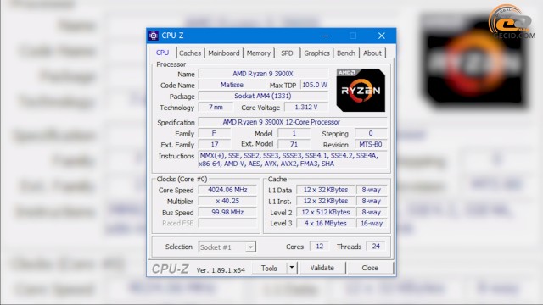Click the Max TDP value 105.0 W
Viewport: 543px width, 305px height.
point(315,85)
